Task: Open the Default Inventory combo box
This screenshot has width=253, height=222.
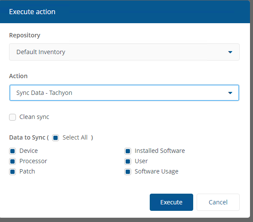Action: coord(124,52)
